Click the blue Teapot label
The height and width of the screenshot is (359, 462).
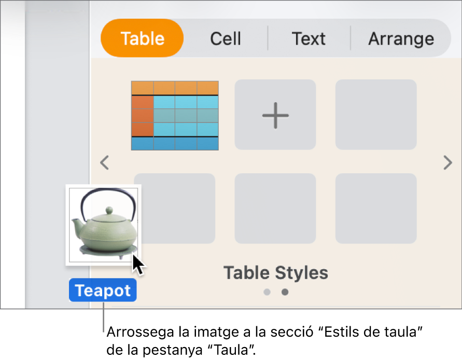(x=103, y=290)
